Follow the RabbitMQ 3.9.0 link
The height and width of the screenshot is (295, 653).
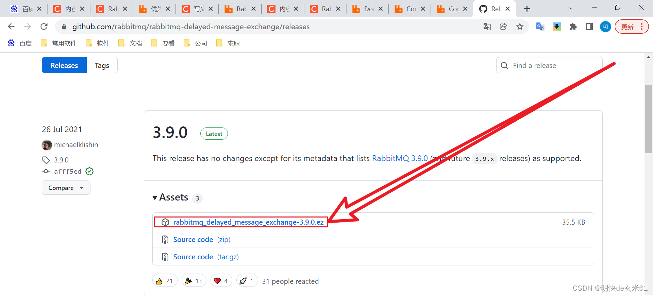pos(400,158)
